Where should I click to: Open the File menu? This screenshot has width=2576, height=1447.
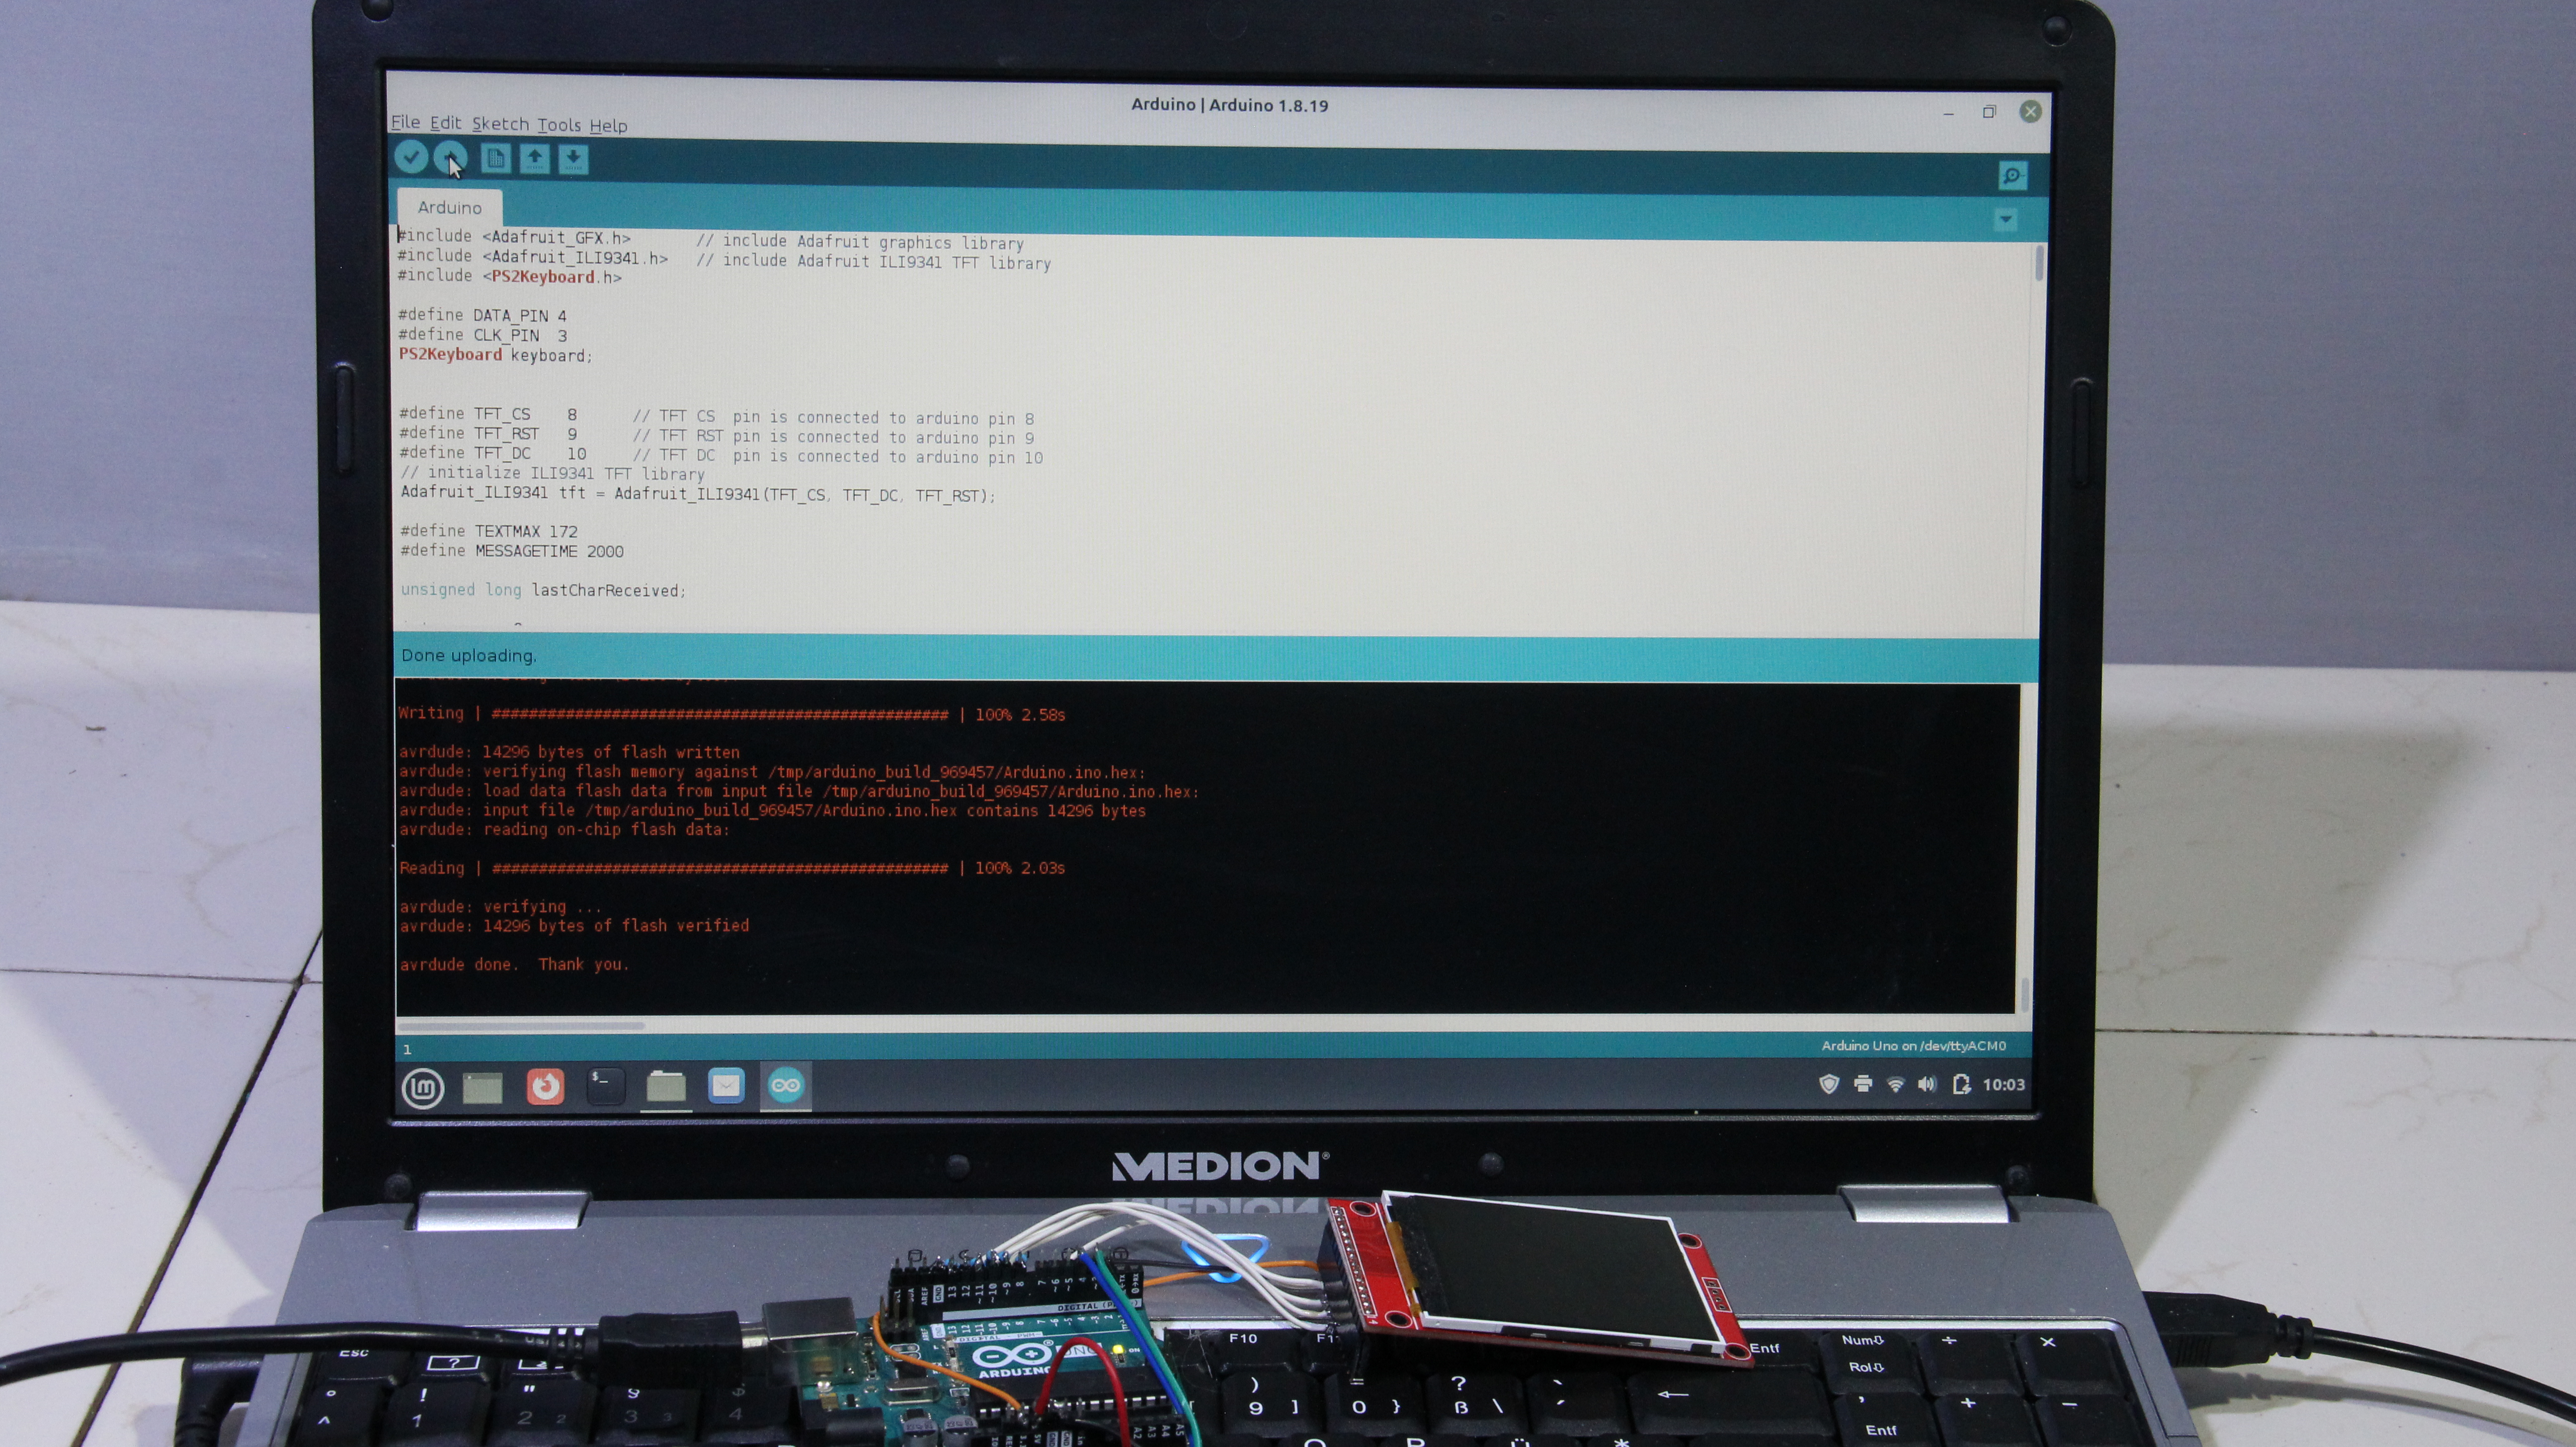[x=405, y=122]
